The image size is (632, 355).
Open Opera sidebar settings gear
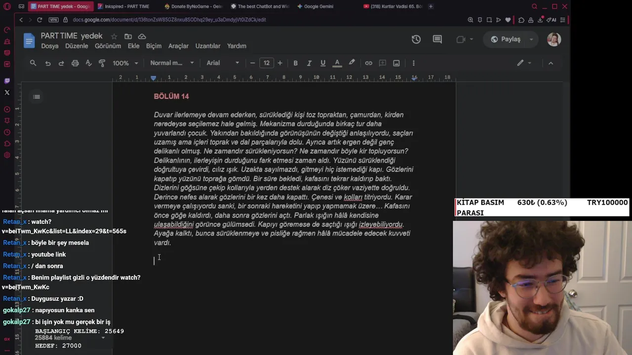(x=7, y=155)
